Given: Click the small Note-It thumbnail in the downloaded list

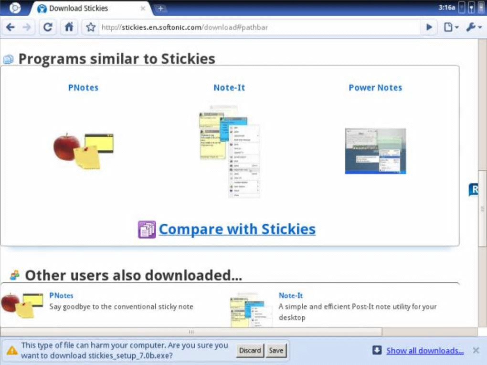Looking at the screenshot, I should pyautogui.click(x=251, y=309).
